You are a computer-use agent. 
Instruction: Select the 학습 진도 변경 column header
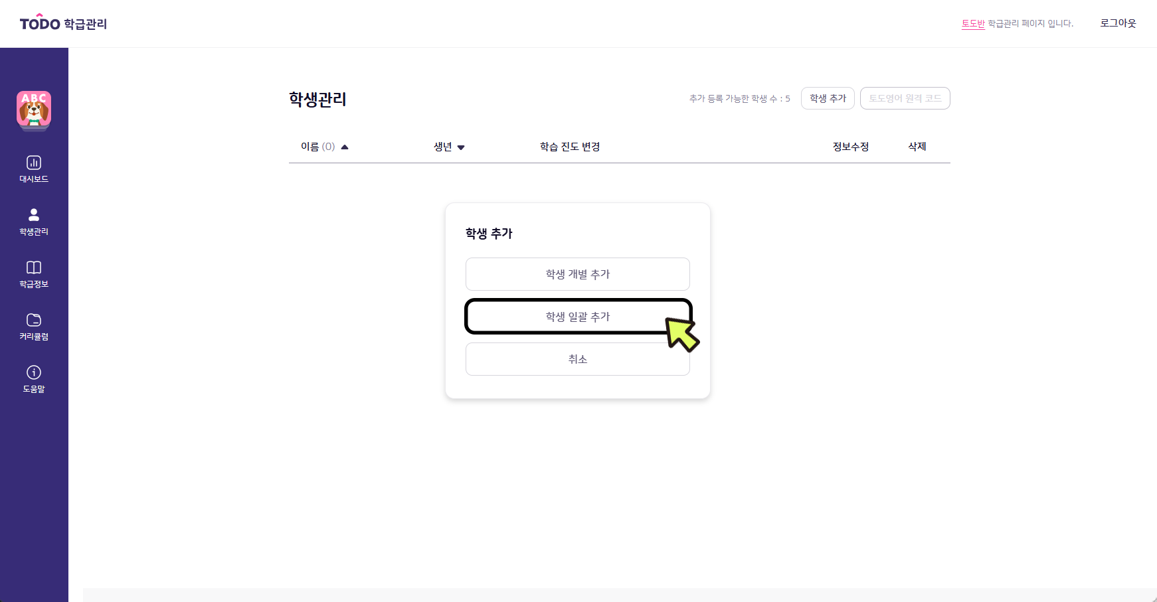coord(570,147)
